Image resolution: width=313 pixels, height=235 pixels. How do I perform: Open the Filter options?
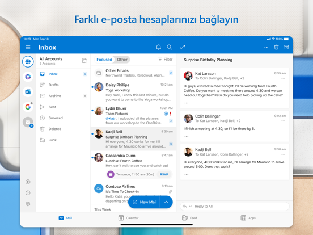[165, 60]
